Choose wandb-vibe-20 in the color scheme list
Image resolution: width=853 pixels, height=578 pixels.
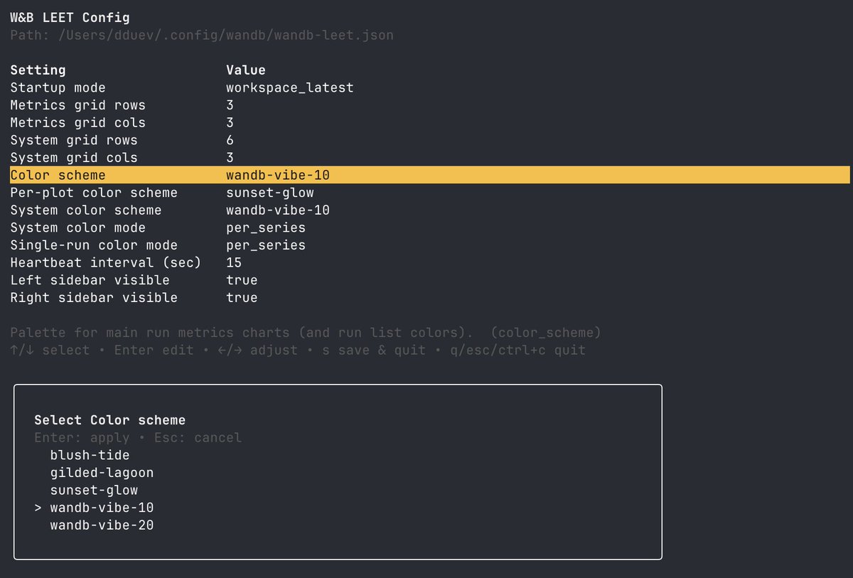click(x=102, y=525)
